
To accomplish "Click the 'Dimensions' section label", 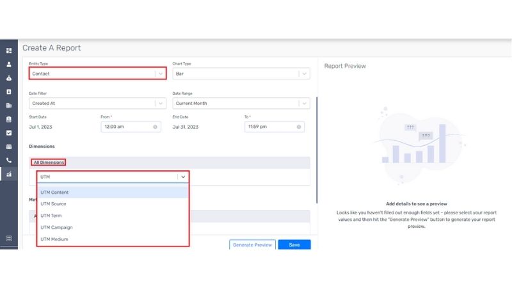I will [42, 147].
